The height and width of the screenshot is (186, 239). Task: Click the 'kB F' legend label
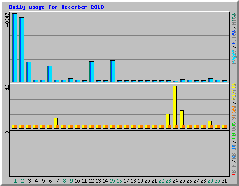pos(233,169)
